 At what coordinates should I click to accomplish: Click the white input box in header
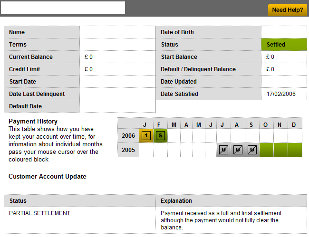(63, 8)
